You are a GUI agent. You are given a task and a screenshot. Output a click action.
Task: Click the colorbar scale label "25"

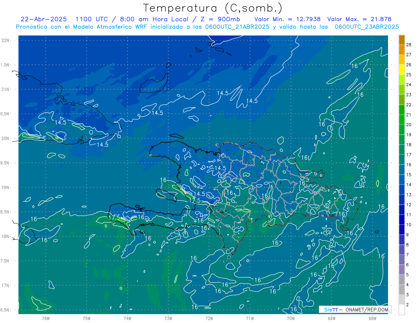(x=409, y=75)
